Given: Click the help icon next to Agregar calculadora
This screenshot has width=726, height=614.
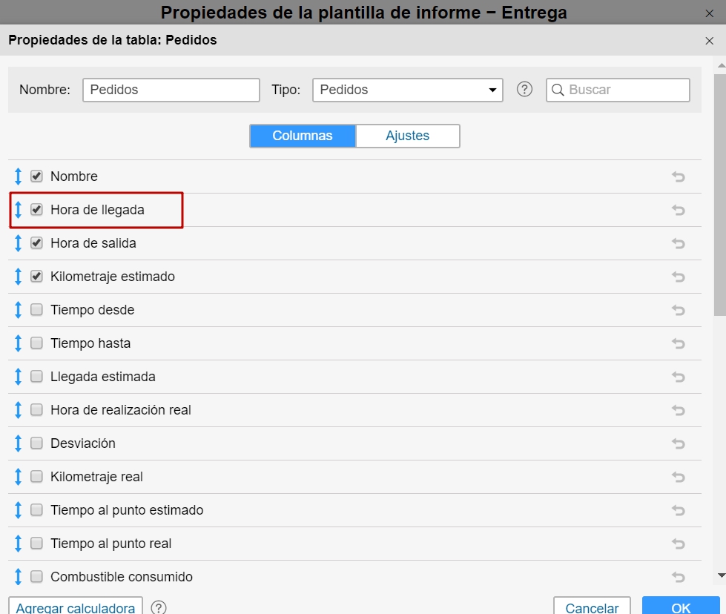Looking at the screenshot, I should 159,607.
